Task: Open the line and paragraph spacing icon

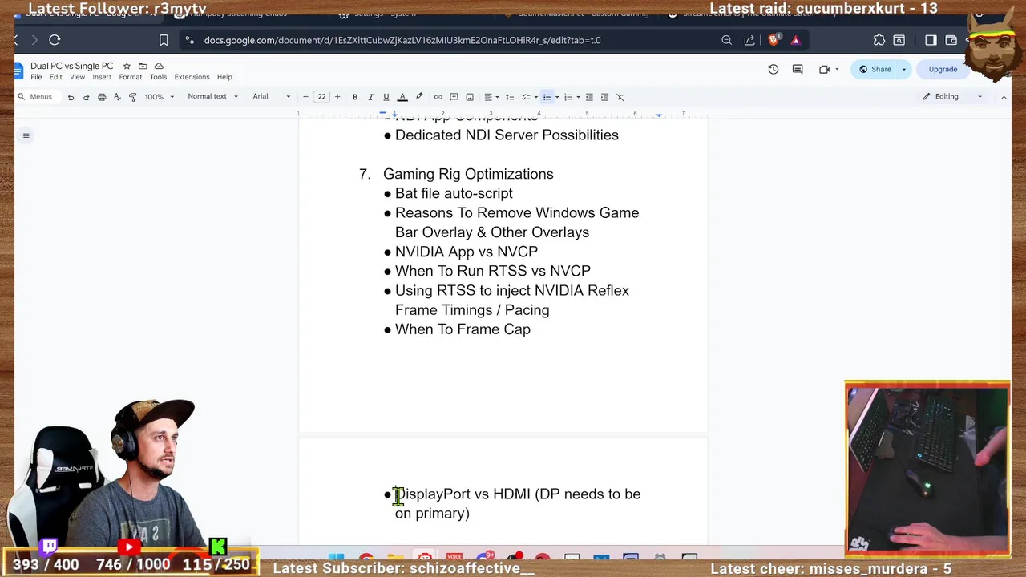Action: pyautogui.click(x=509, y=97)
